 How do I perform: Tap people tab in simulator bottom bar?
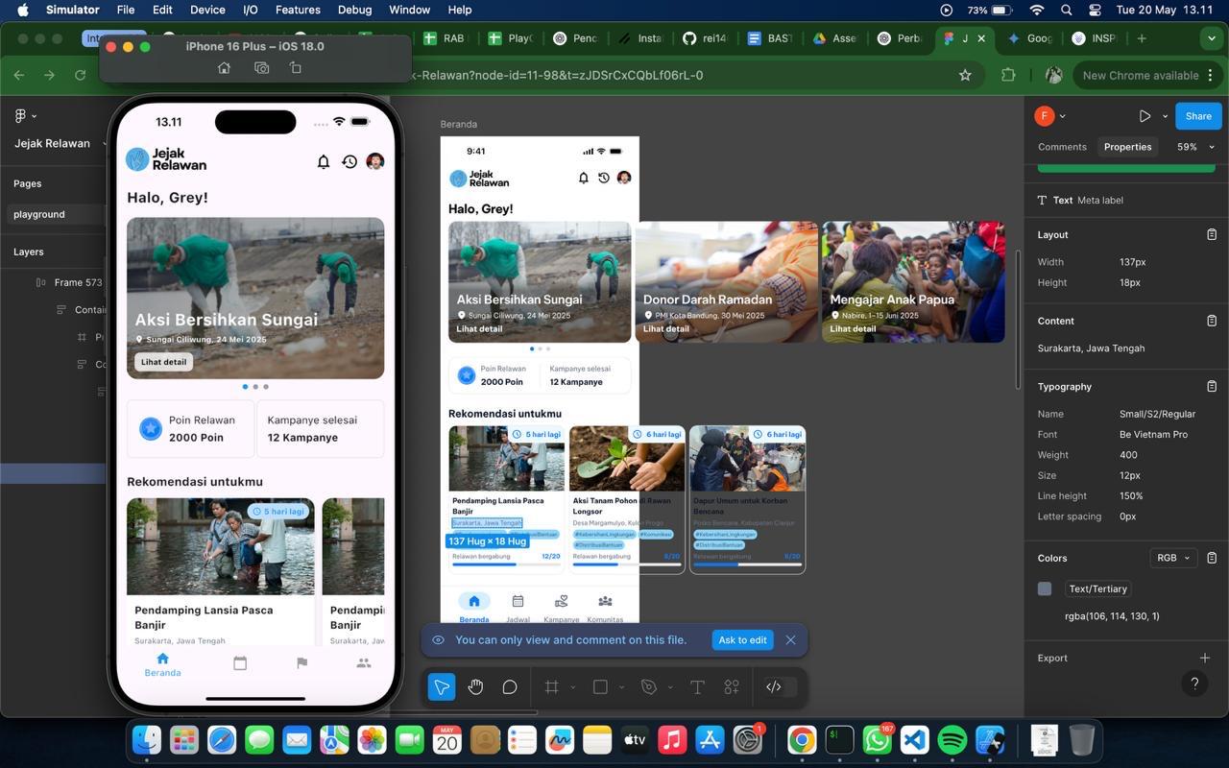363,663
